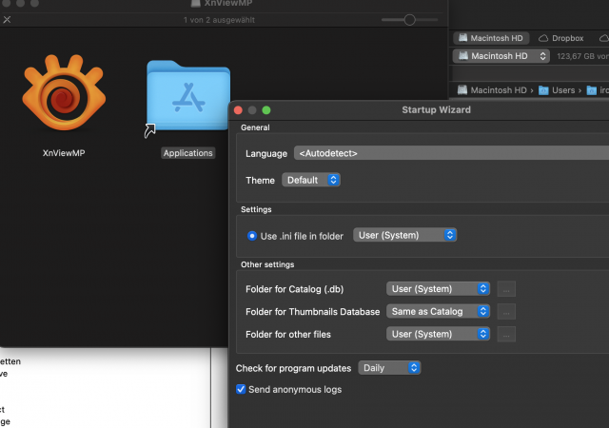609x428 pixels.
Task: Click browse button next to Catalog folder
Action: 506,289
